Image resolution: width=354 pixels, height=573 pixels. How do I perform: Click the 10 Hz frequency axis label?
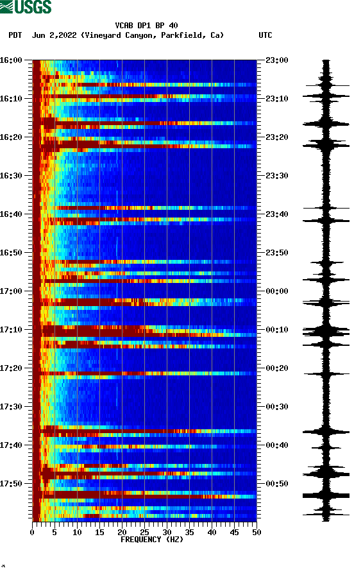[77, 533]
